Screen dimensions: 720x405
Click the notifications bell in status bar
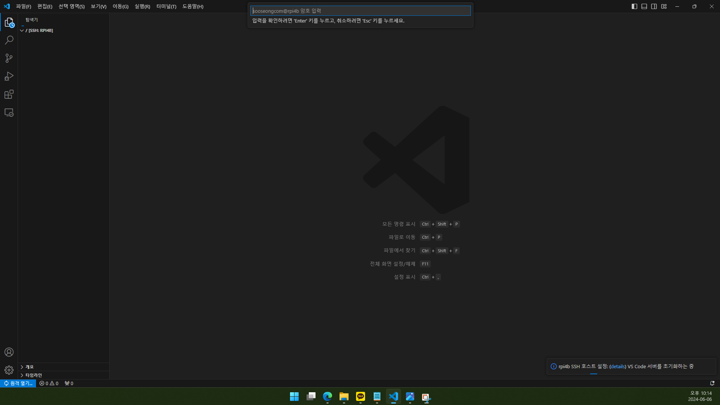tap(712, 383)
